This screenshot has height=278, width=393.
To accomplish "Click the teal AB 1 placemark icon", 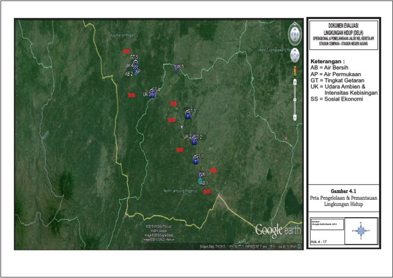I will (x=200, y=181).
